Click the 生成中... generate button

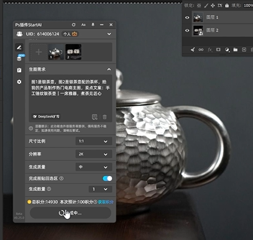point(70,213)
